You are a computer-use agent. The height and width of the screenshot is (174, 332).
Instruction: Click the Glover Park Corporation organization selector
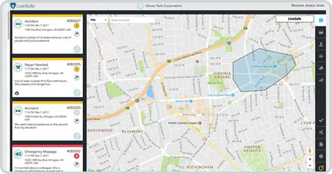click(160, 6)
